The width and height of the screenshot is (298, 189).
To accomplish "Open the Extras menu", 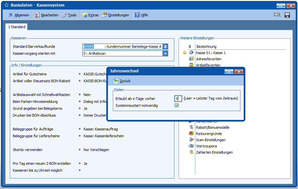I will click(90, 15).
